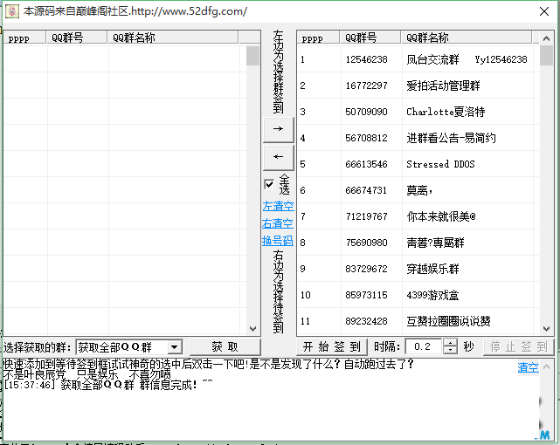Select row Stressed DDOS
The image size is (560, 445).
click(418, 164)
